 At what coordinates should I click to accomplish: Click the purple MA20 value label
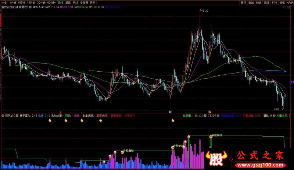click(x=67, y=7)
